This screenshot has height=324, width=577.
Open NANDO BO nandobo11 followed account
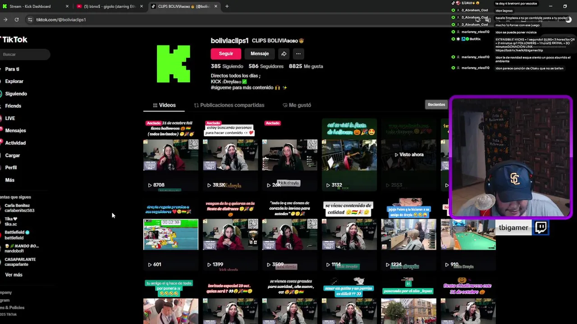(x=21, y=248)
